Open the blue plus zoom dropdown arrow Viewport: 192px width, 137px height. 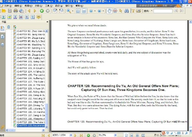103,11
